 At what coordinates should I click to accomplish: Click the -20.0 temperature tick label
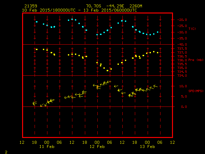[182, 20]
